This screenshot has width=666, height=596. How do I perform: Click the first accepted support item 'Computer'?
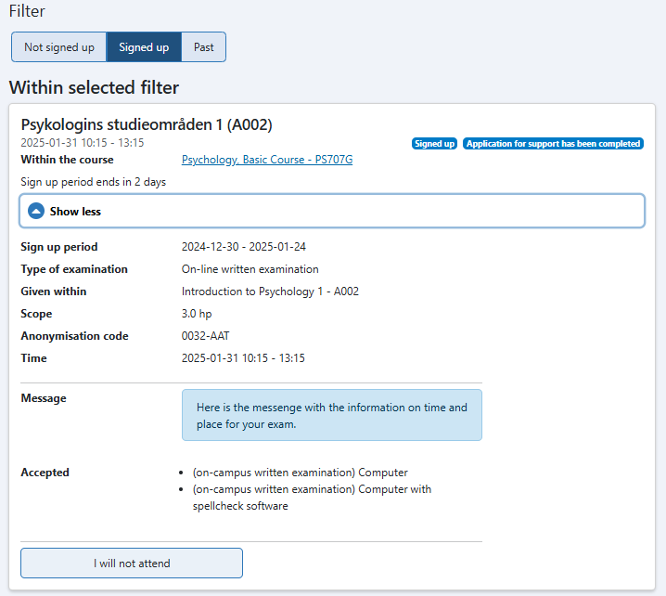pos(300,473)
